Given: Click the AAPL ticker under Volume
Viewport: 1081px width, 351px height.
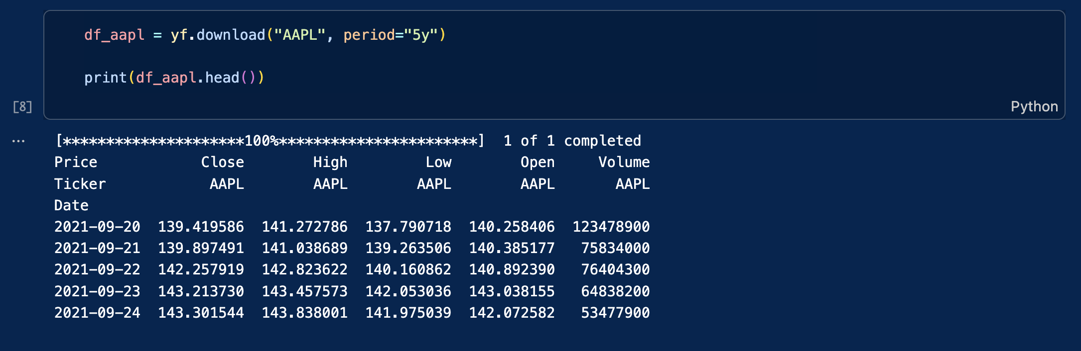Looking at the screenshot, I should [x=633, y=184].
